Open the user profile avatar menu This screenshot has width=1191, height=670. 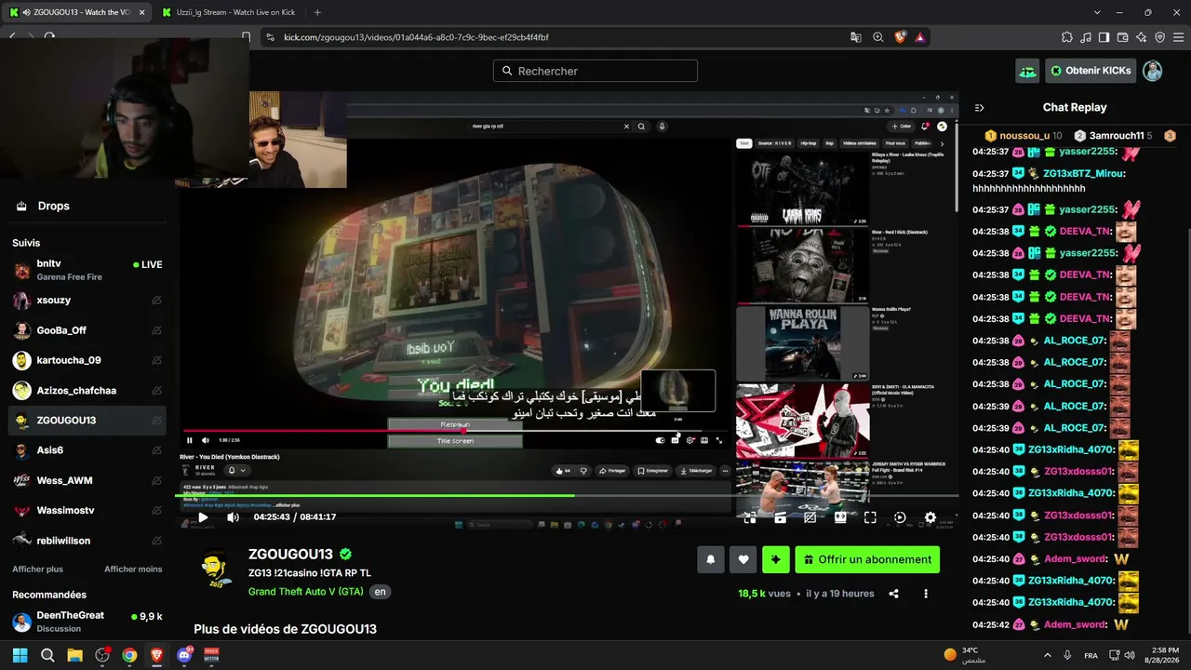pyautogui.click(x=1153, y=71)
